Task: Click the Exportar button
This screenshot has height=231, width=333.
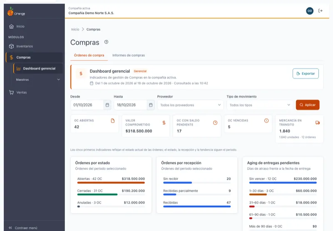Action: pos(306,73)
